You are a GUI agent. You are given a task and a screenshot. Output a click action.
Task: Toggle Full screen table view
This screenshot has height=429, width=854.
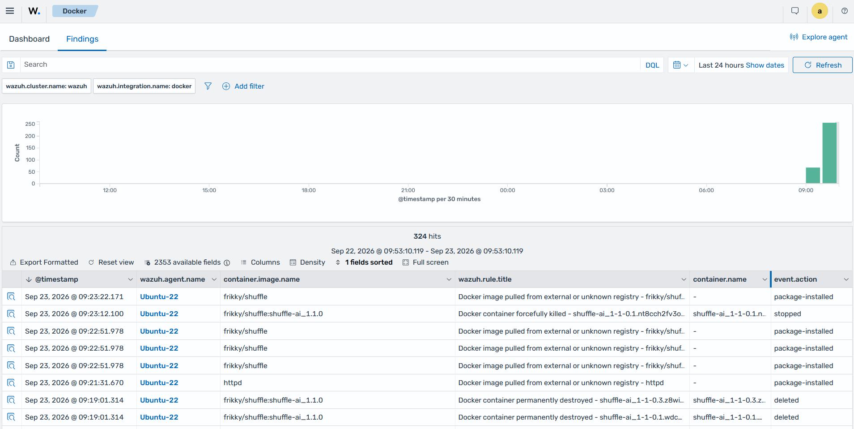pos(425,262)
